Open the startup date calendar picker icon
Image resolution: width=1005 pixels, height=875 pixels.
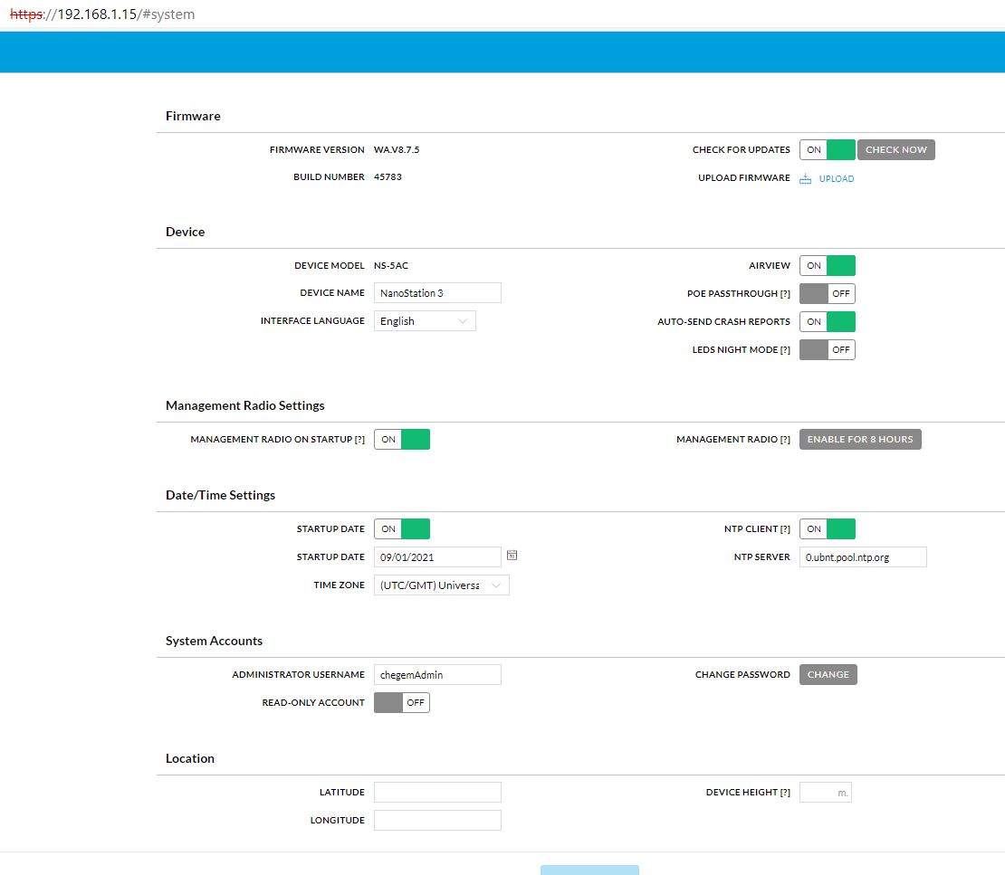[x=512, y=556]
